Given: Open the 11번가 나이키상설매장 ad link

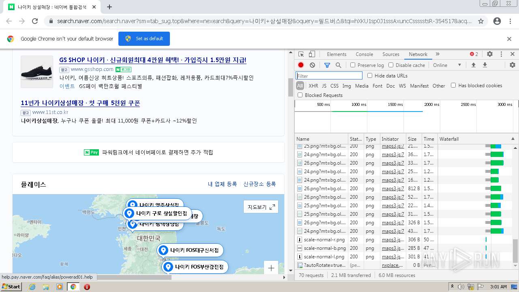Looking at the screenshot, I should click(x=80, y=103).
